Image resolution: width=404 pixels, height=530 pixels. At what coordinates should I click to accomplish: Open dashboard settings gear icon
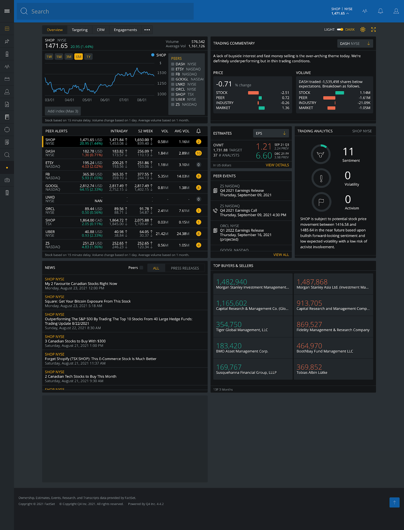[x=363, y=29]
